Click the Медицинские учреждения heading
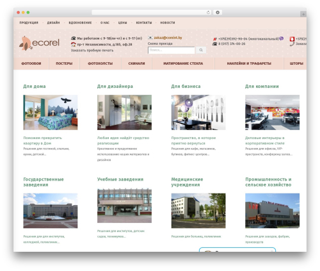The height and width of the screenshot is (271, 320). coord(187,182)
